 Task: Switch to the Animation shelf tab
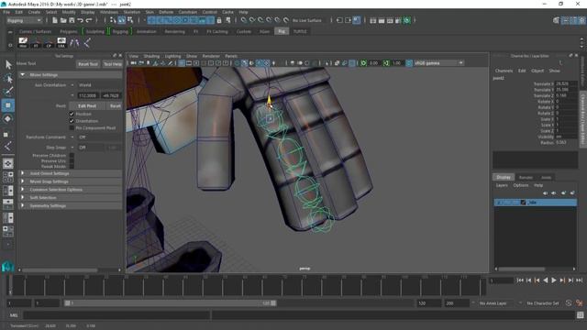tap(146, 32)
